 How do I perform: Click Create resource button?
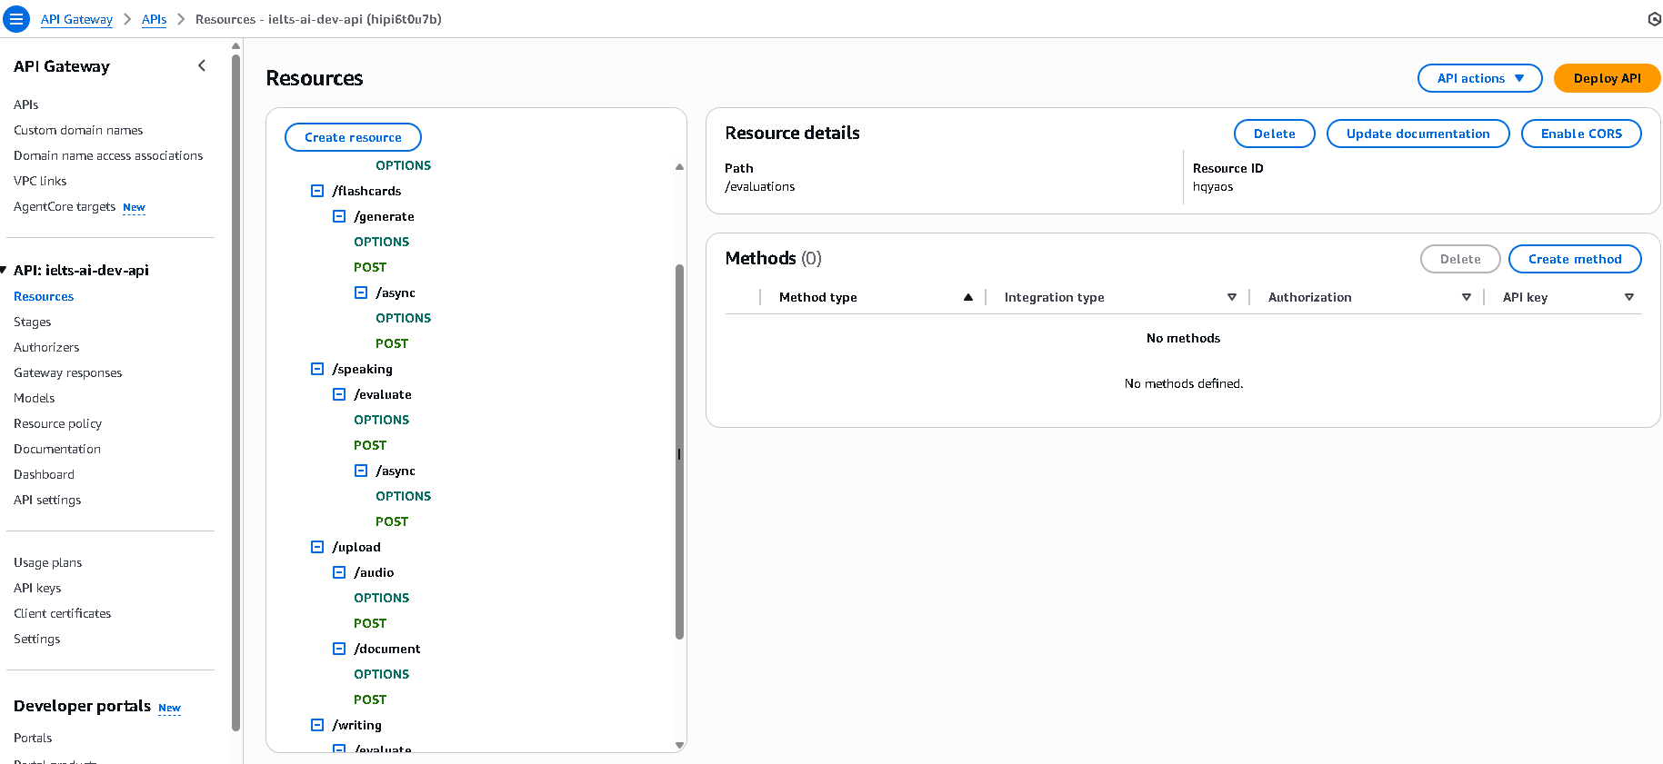[353, 137]
